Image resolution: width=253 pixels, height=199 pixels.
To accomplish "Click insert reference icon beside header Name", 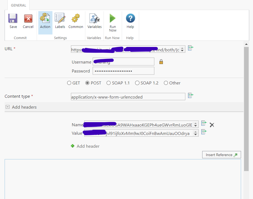I will pos(204,123).
